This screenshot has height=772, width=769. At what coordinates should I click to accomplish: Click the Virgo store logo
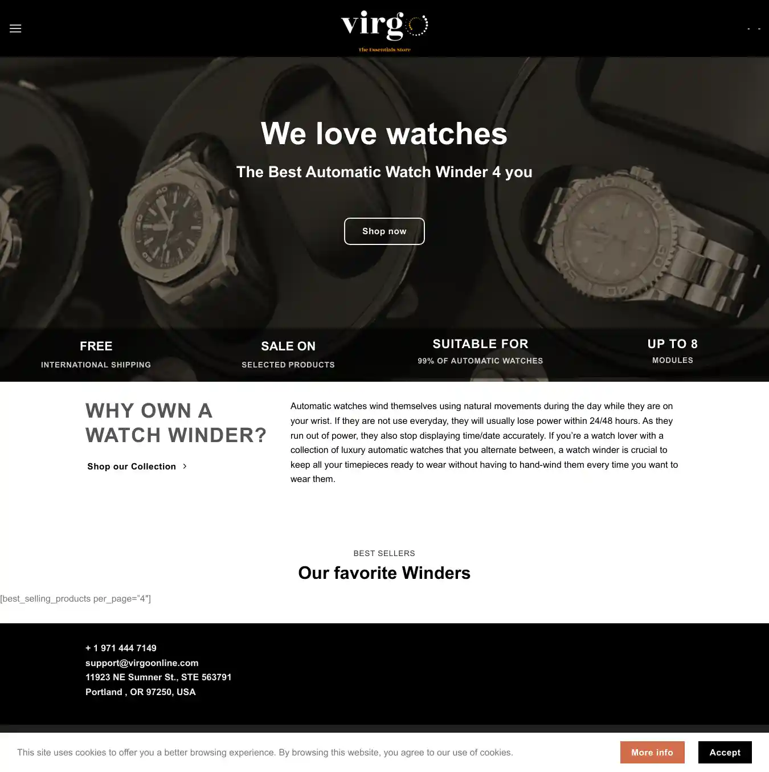pyautogui.click(x=384, y=31)
